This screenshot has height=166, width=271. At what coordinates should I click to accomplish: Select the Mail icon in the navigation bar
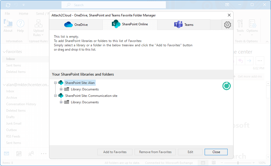6,153
